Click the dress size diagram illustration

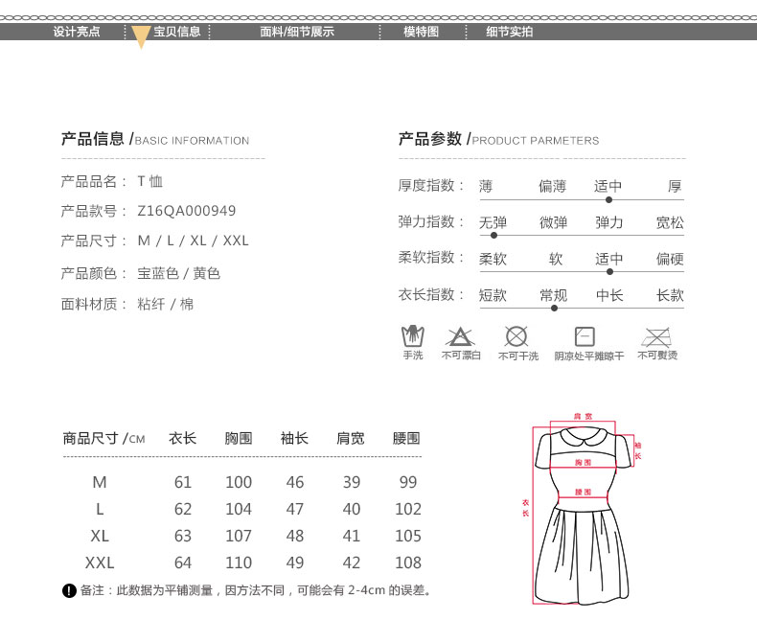point(582,508)
